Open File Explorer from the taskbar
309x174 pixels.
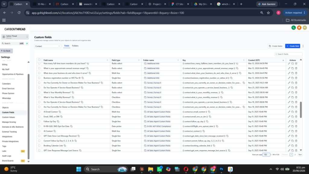click(151, 169)
